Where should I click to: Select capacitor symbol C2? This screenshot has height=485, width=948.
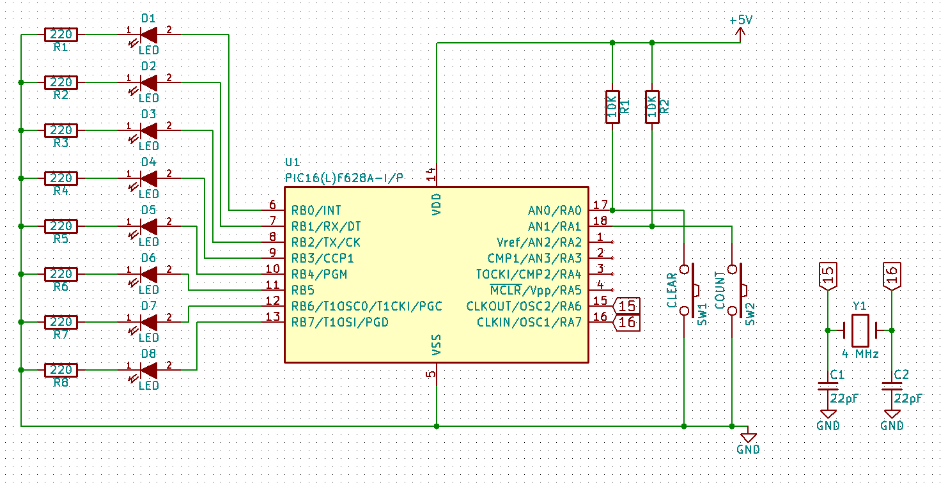pyautogui.click(x=892, y=386)
